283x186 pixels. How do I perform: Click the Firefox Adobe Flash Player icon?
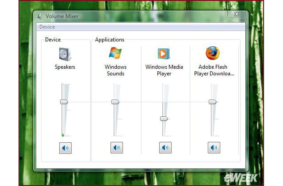point(213,53)
